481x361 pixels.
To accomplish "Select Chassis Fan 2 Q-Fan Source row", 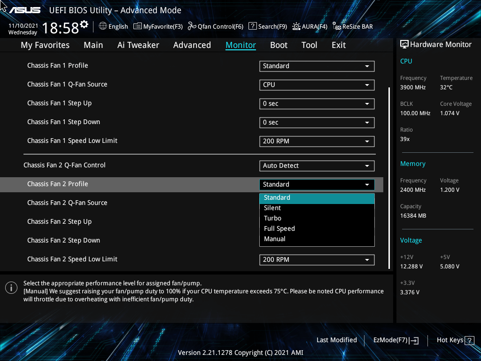I will (x=67, y=203).
